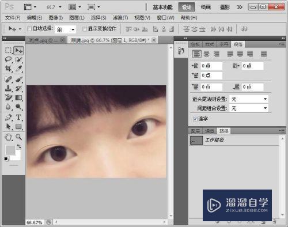Switch to the 通道 panel tab

click(x=210, y=131)
